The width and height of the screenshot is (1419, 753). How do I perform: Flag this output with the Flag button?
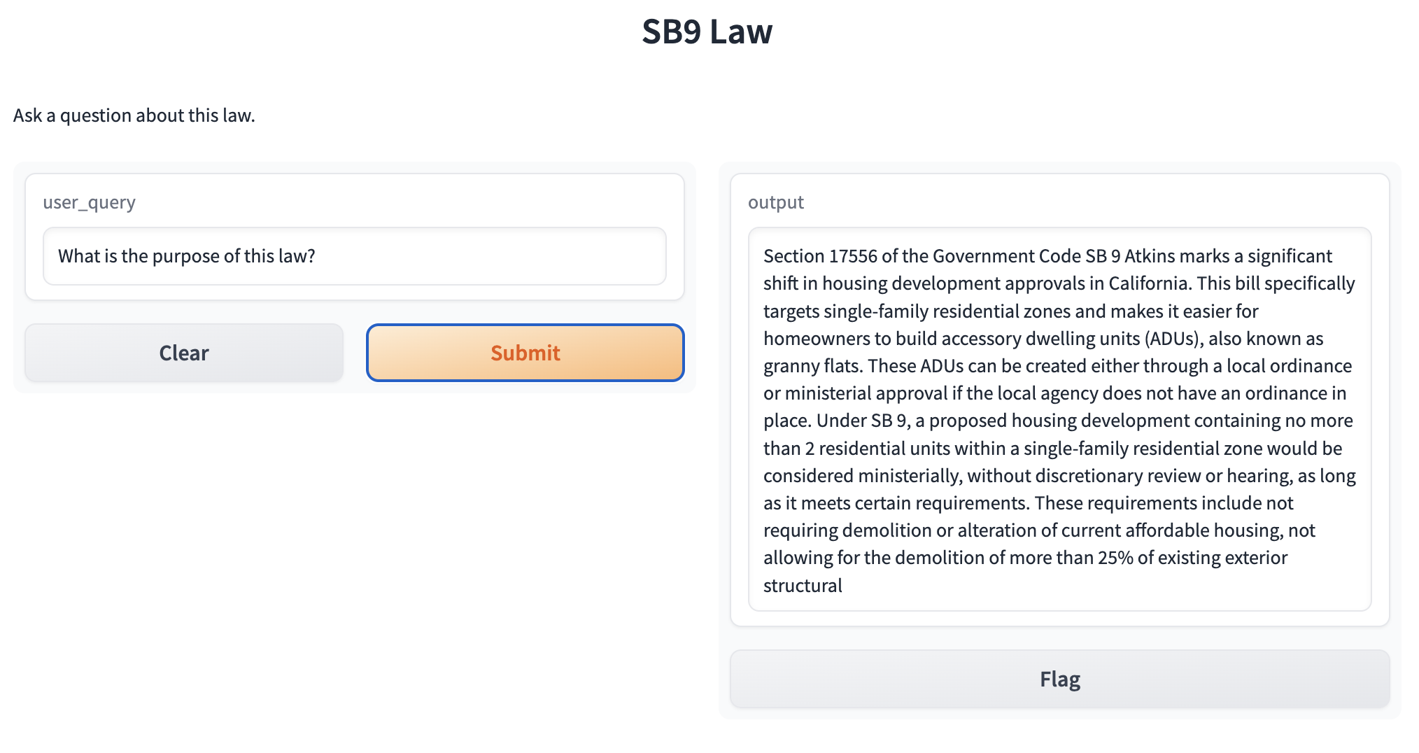[x=1059, y=679]
